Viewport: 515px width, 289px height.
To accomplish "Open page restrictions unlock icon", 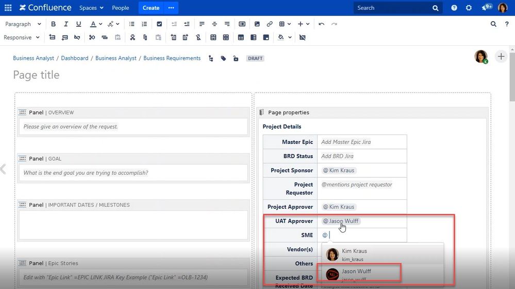I will pos(236,58).
